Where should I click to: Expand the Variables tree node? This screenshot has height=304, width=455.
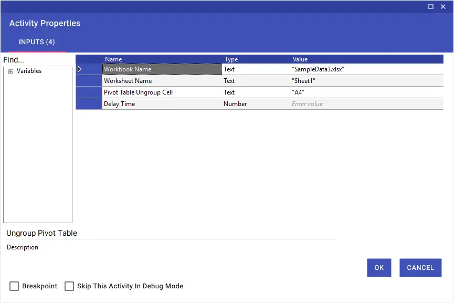(10, 72)
